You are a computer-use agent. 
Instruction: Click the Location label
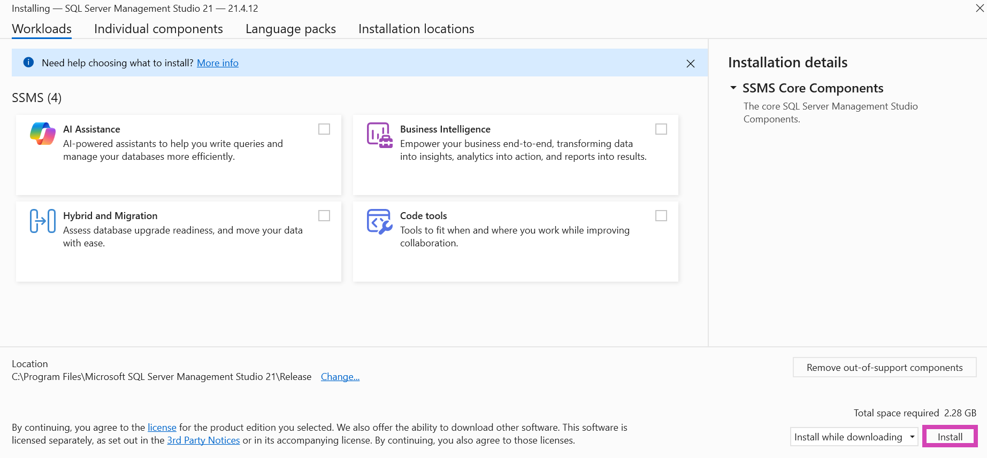pos(30,364)
